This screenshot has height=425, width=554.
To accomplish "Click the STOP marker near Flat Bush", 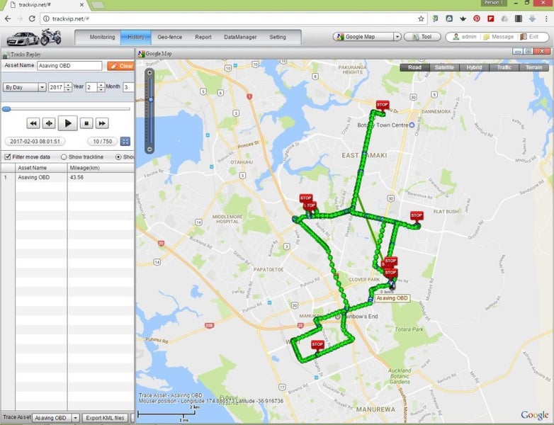I will [417, 216].
